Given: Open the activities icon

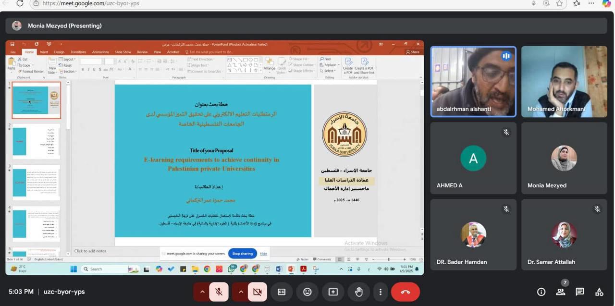Looking at the screenshot, I should (x=599, y=292).
